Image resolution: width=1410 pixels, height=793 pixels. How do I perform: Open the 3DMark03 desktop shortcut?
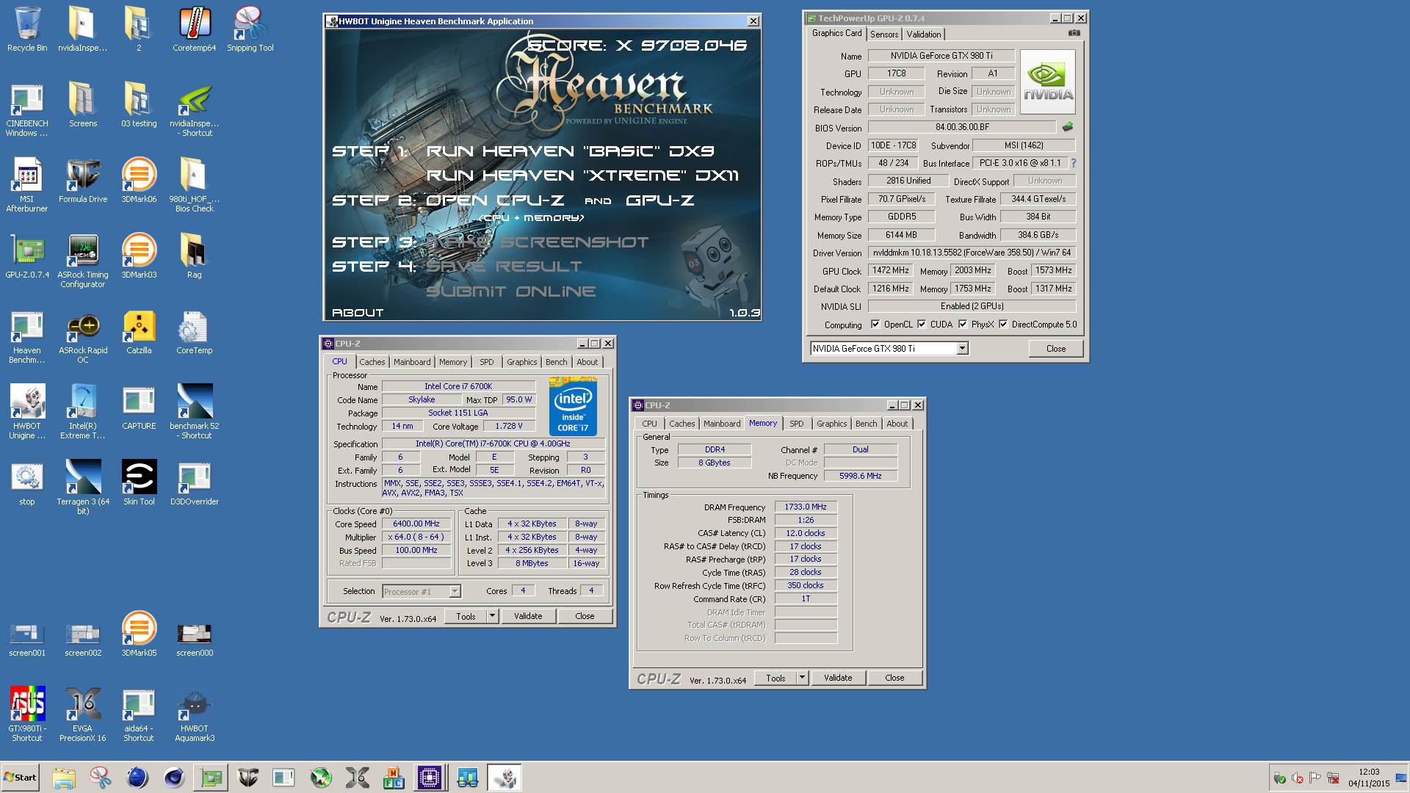tap(139, 256)
